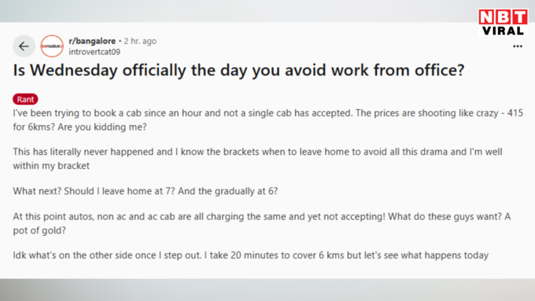Go back using the left arrow button
The height and width of the screenshot is (301, 535).
[x=24, y=46]
